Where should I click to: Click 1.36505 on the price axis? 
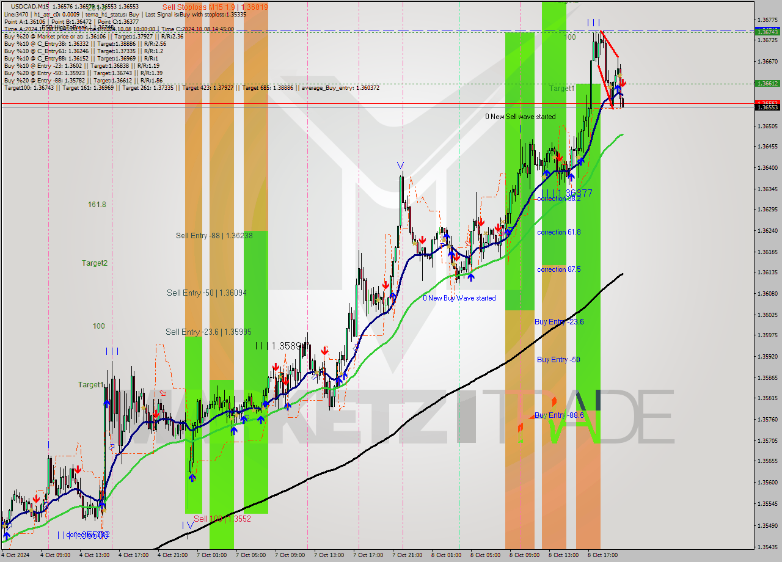pyautogui.click(x=767, y=126)
